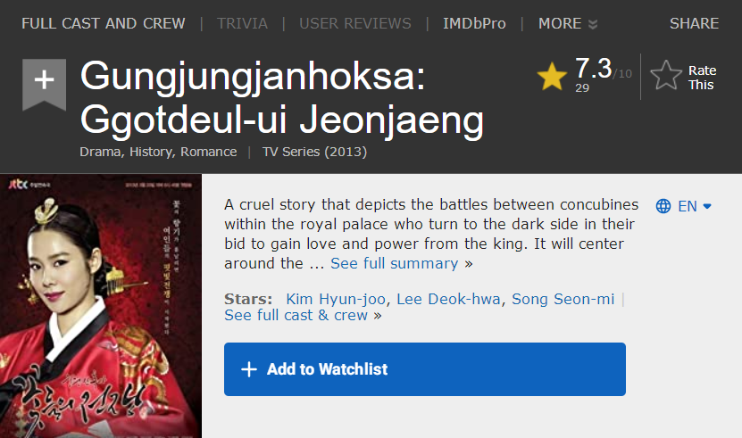Click the SHARE button
742x438 pixels.
pos(694,23)
